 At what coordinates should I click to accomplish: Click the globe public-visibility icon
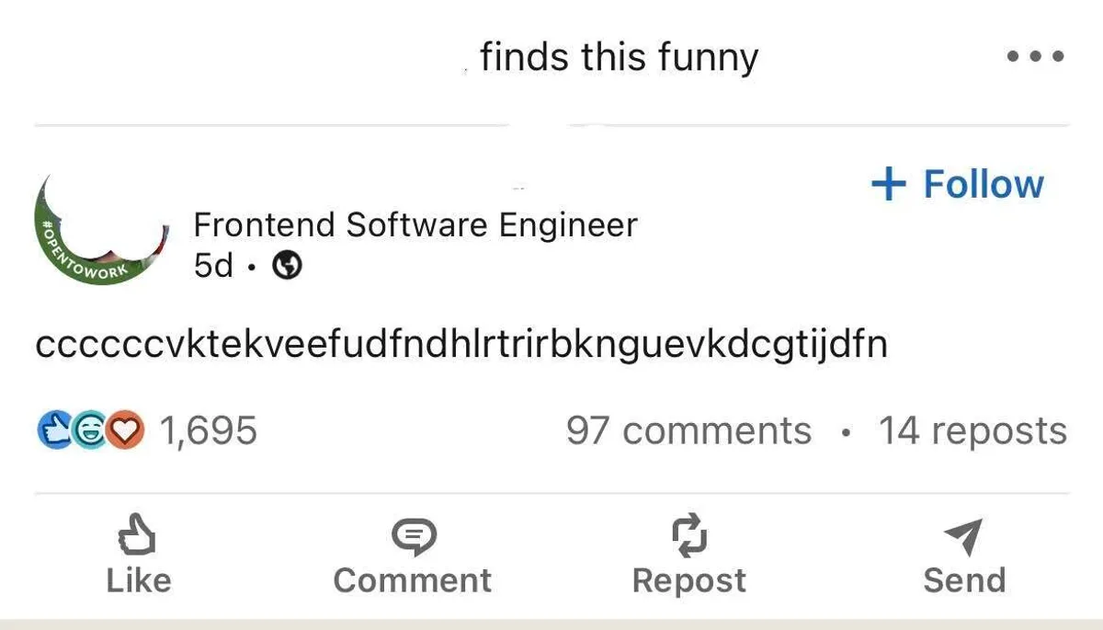click(x=289, y=266)
